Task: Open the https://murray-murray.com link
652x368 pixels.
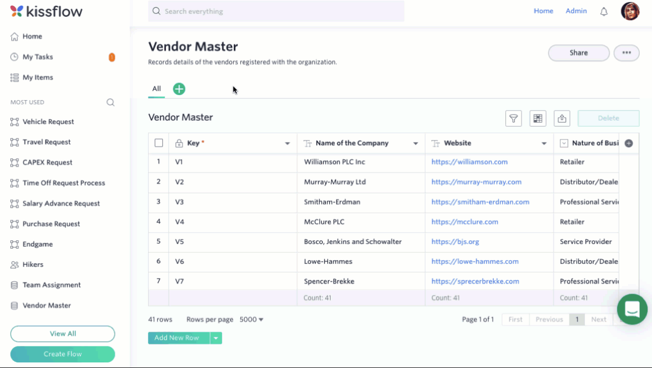Action: [476, 182]
